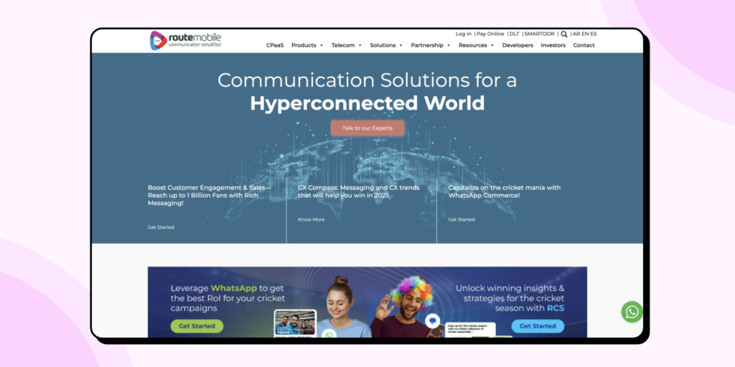Click the cricket campaign banner image
This screenshot has height=367, width=735.
367,302
